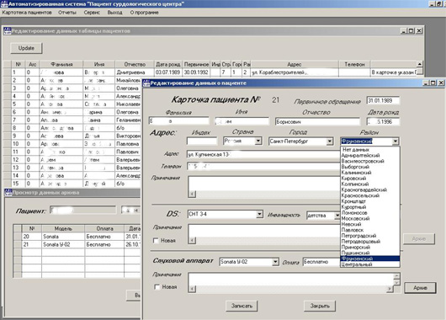This screenshot has width=446, height=320.
Task: Select Кронштадт in district list
Action: coord(370,201)
